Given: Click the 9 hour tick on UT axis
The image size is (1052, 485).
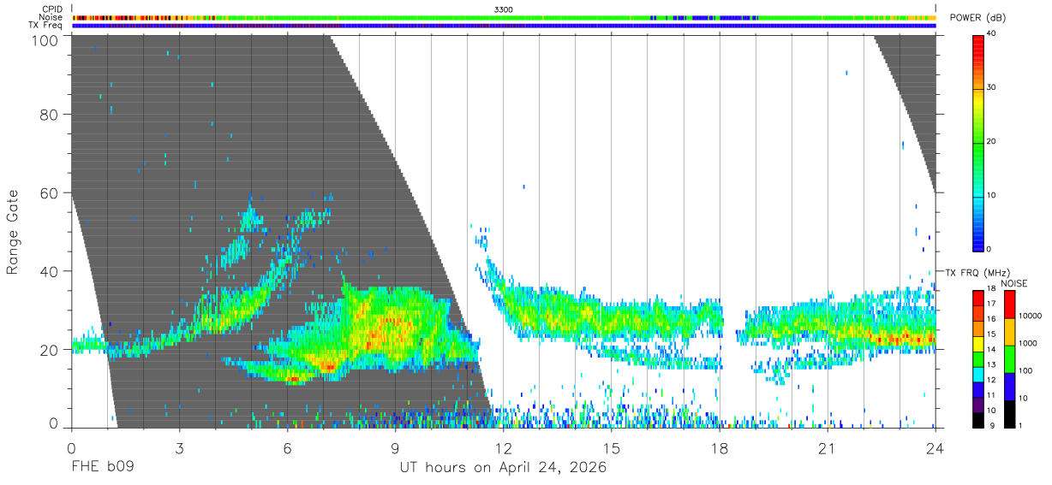Looking at the screenshot, I should click(x=396, y=447).
